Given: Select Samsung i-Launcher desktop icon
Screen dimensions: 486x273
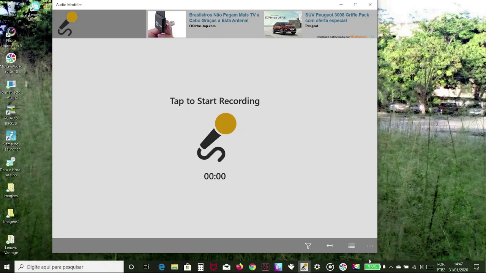Looking at the screenshot, I should pyautogui.click(x=11, y=141).
